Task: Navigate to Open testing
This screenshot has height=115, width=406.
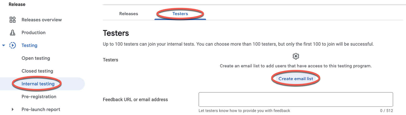Action: click(36, 58)
